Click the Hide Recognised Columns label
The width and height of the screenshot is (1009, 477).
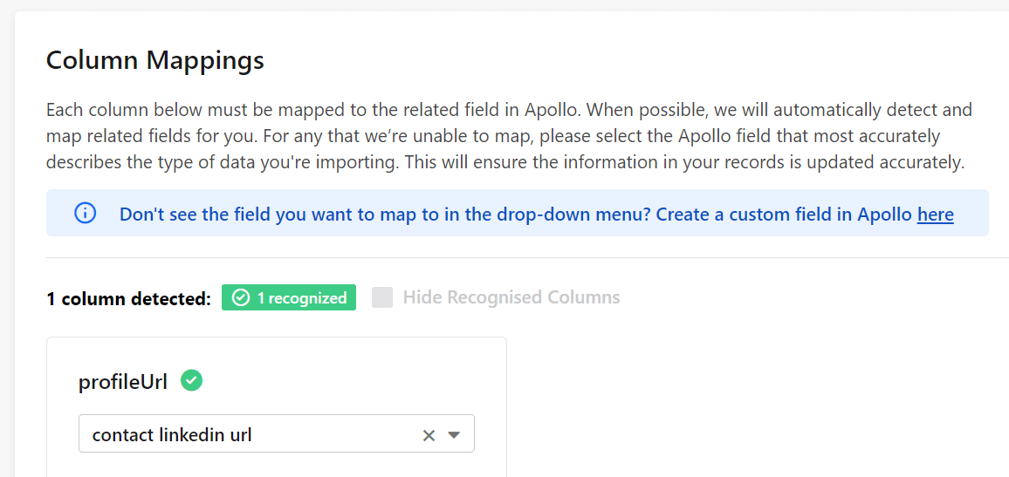point(511,297)
